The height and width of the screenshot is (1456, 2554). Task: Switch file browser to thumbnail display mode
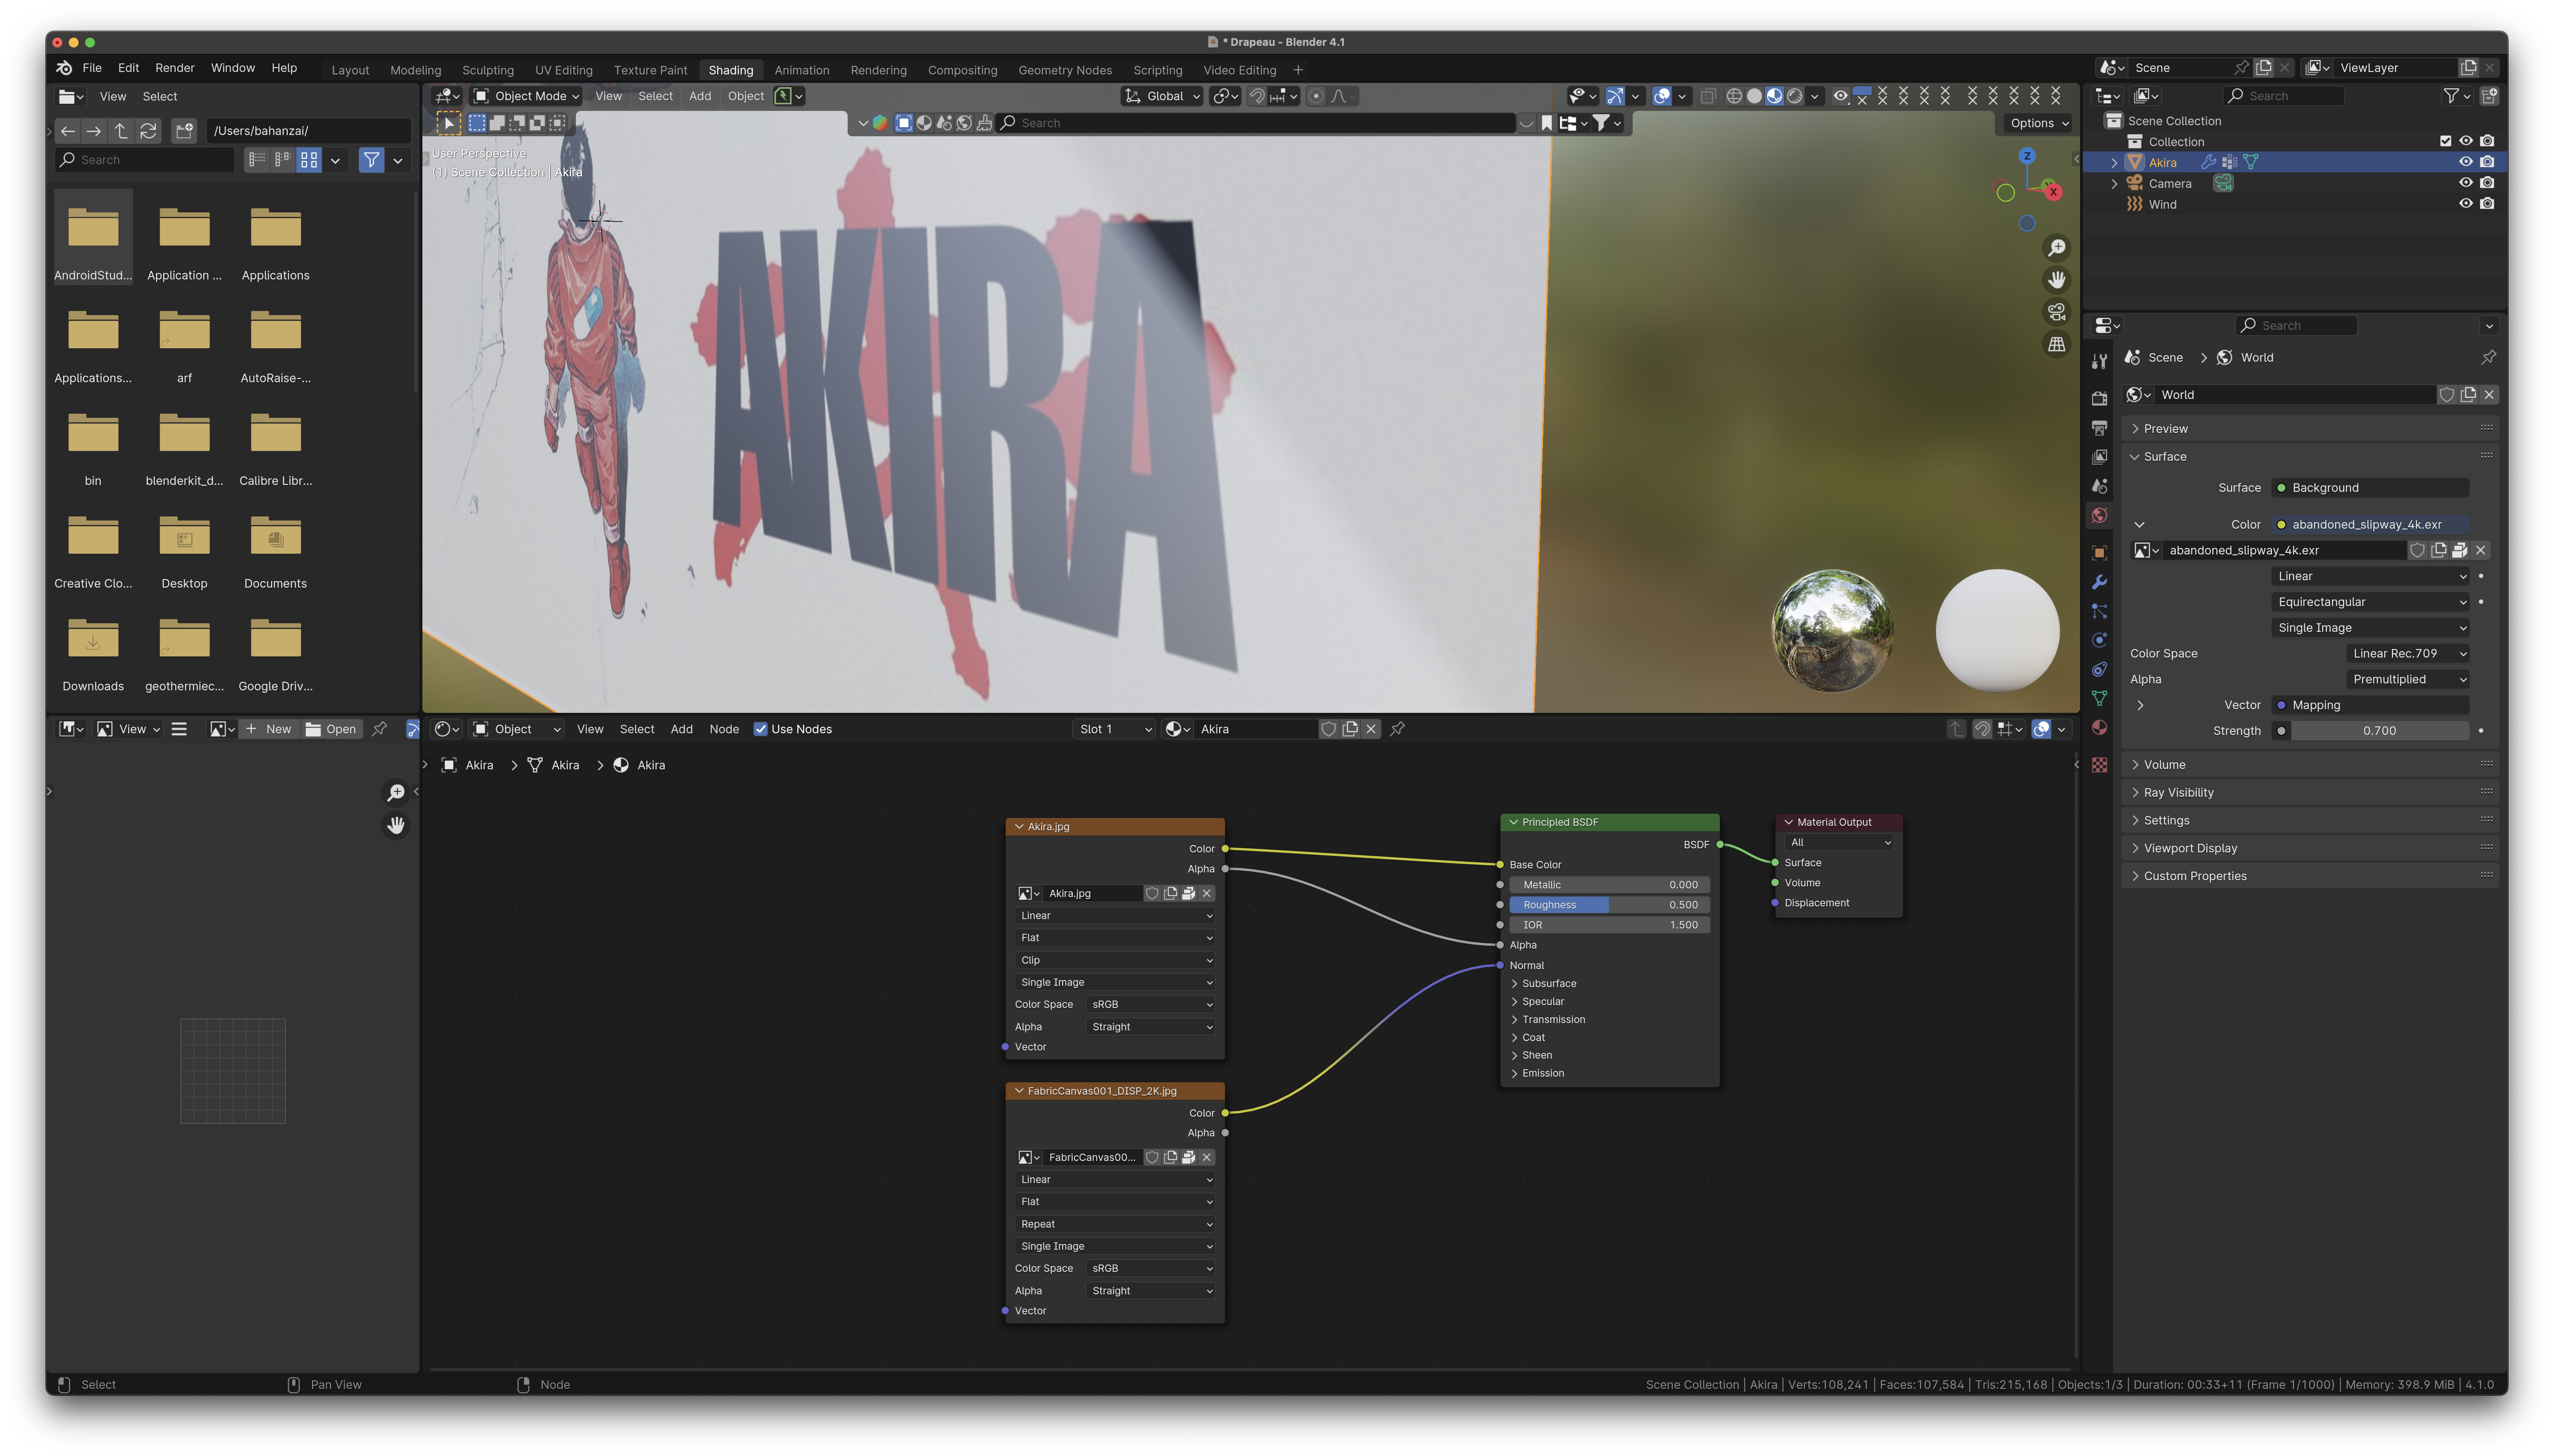(309, 160)
